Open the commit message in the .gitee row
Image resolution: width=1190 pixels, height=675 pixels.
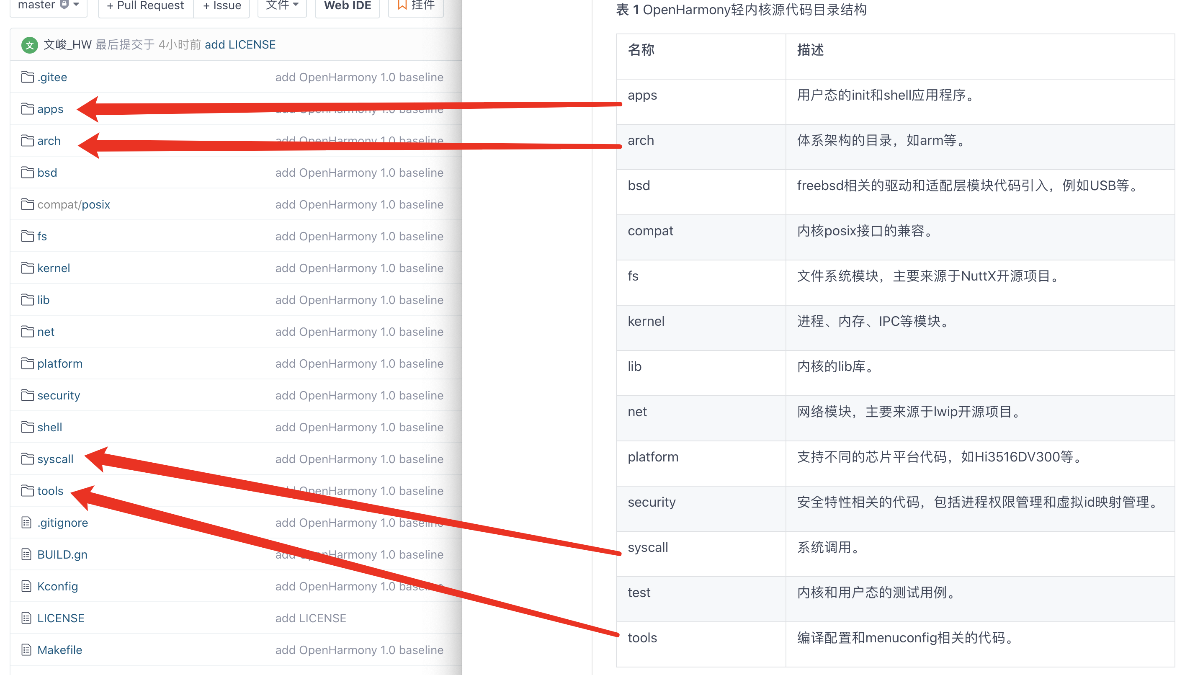tap(359, 77)
